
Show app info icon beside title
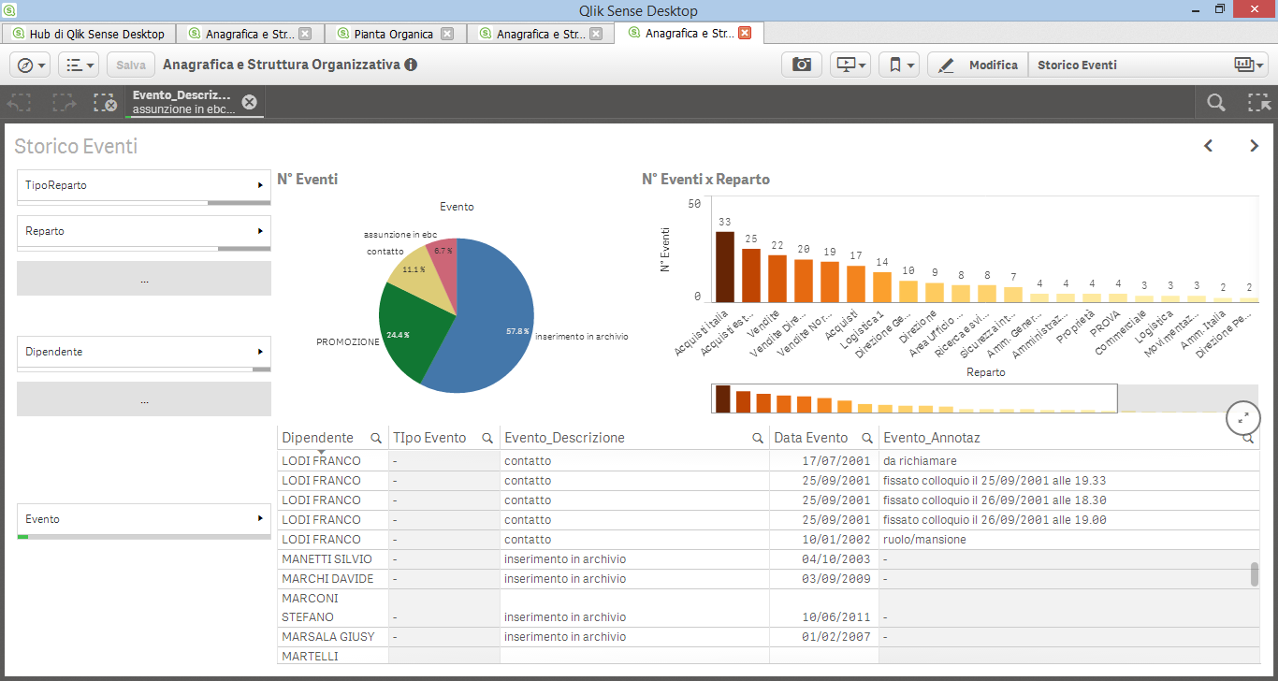(x=411, y=65)
